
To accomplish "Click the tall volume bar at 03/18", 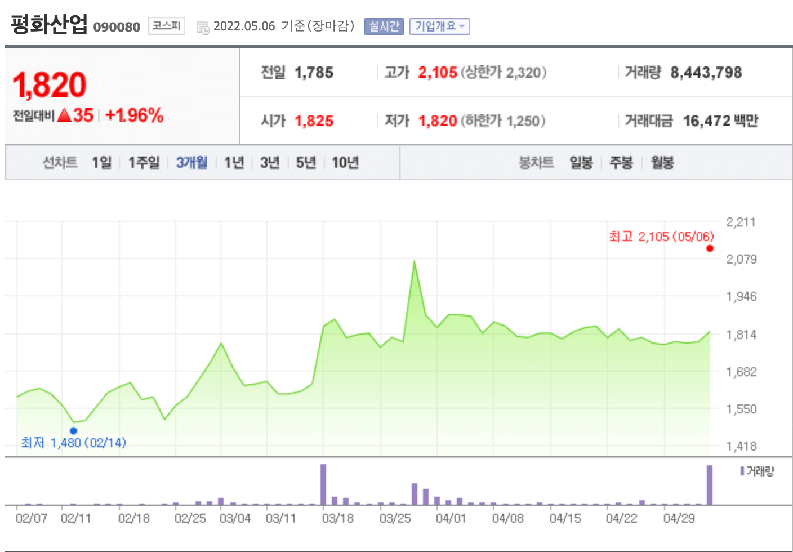I will (323, 484).
